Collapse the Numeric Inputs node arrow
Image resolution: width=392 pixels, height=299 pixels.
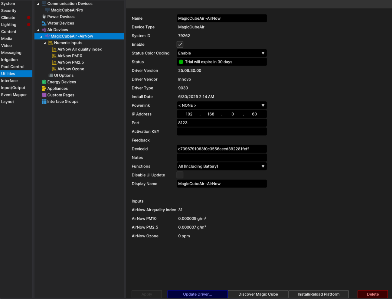click(45, 43)
